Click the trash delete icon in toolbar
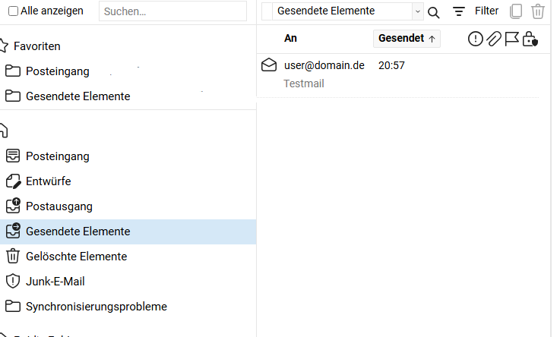 pyautogui.click(x=538, y=11)
